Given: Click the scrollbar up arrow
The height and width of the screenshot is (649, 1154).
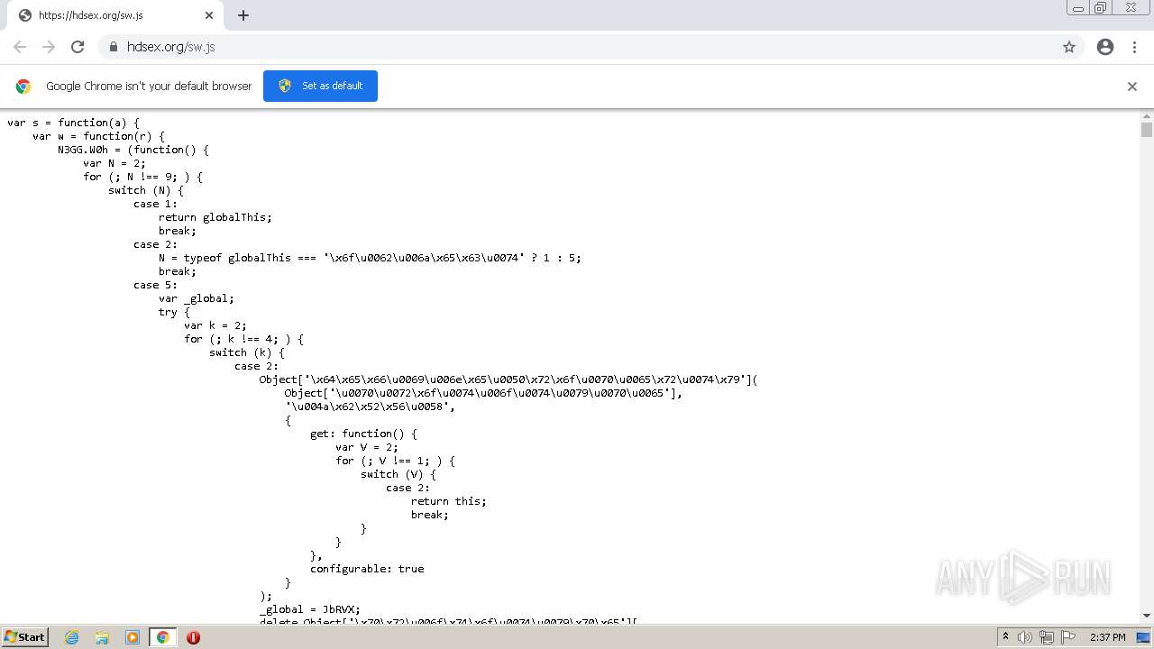Looking at the screenshot, I should 1147,115.
